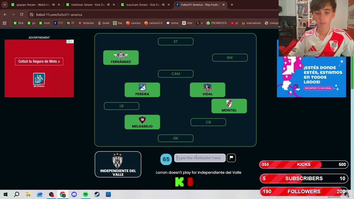The width and height of the screenshot is (354, 199).
Task: Open the chat bookmark
Action: coord(187,23)
